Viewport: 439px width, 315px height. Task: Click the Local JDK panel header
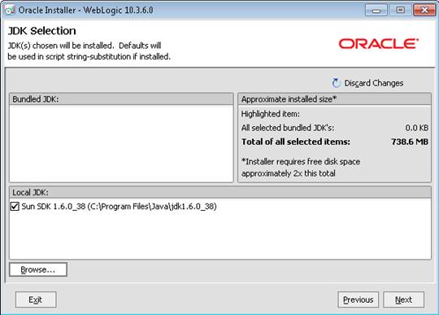(220, 192)
